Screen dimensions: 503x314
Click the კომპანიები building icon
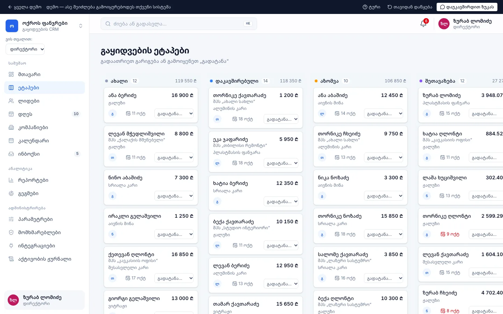pos(11,127)
